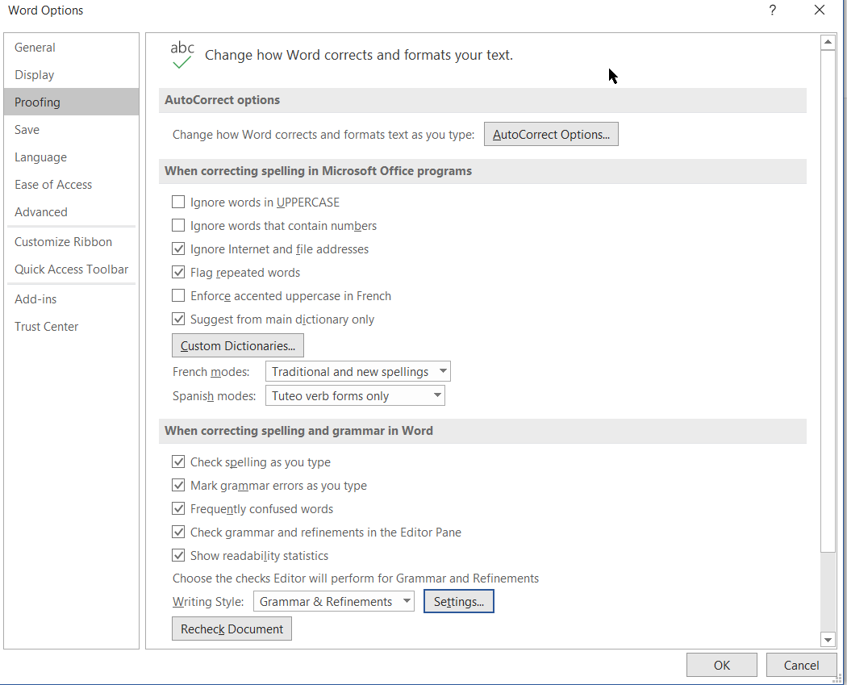This screenshot has width=847, height=685.
Task: Enable Ignore words in UPPERCASE
Action: pos(178,202)
